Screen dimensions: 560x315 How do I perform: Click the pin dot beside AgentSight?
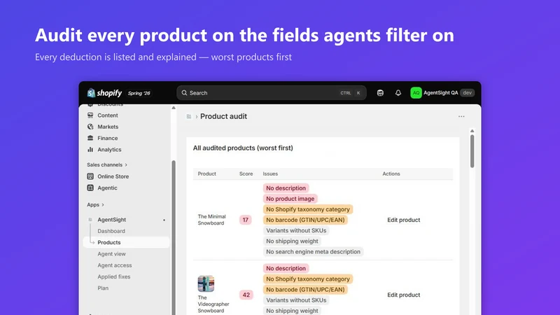[164, 220]
